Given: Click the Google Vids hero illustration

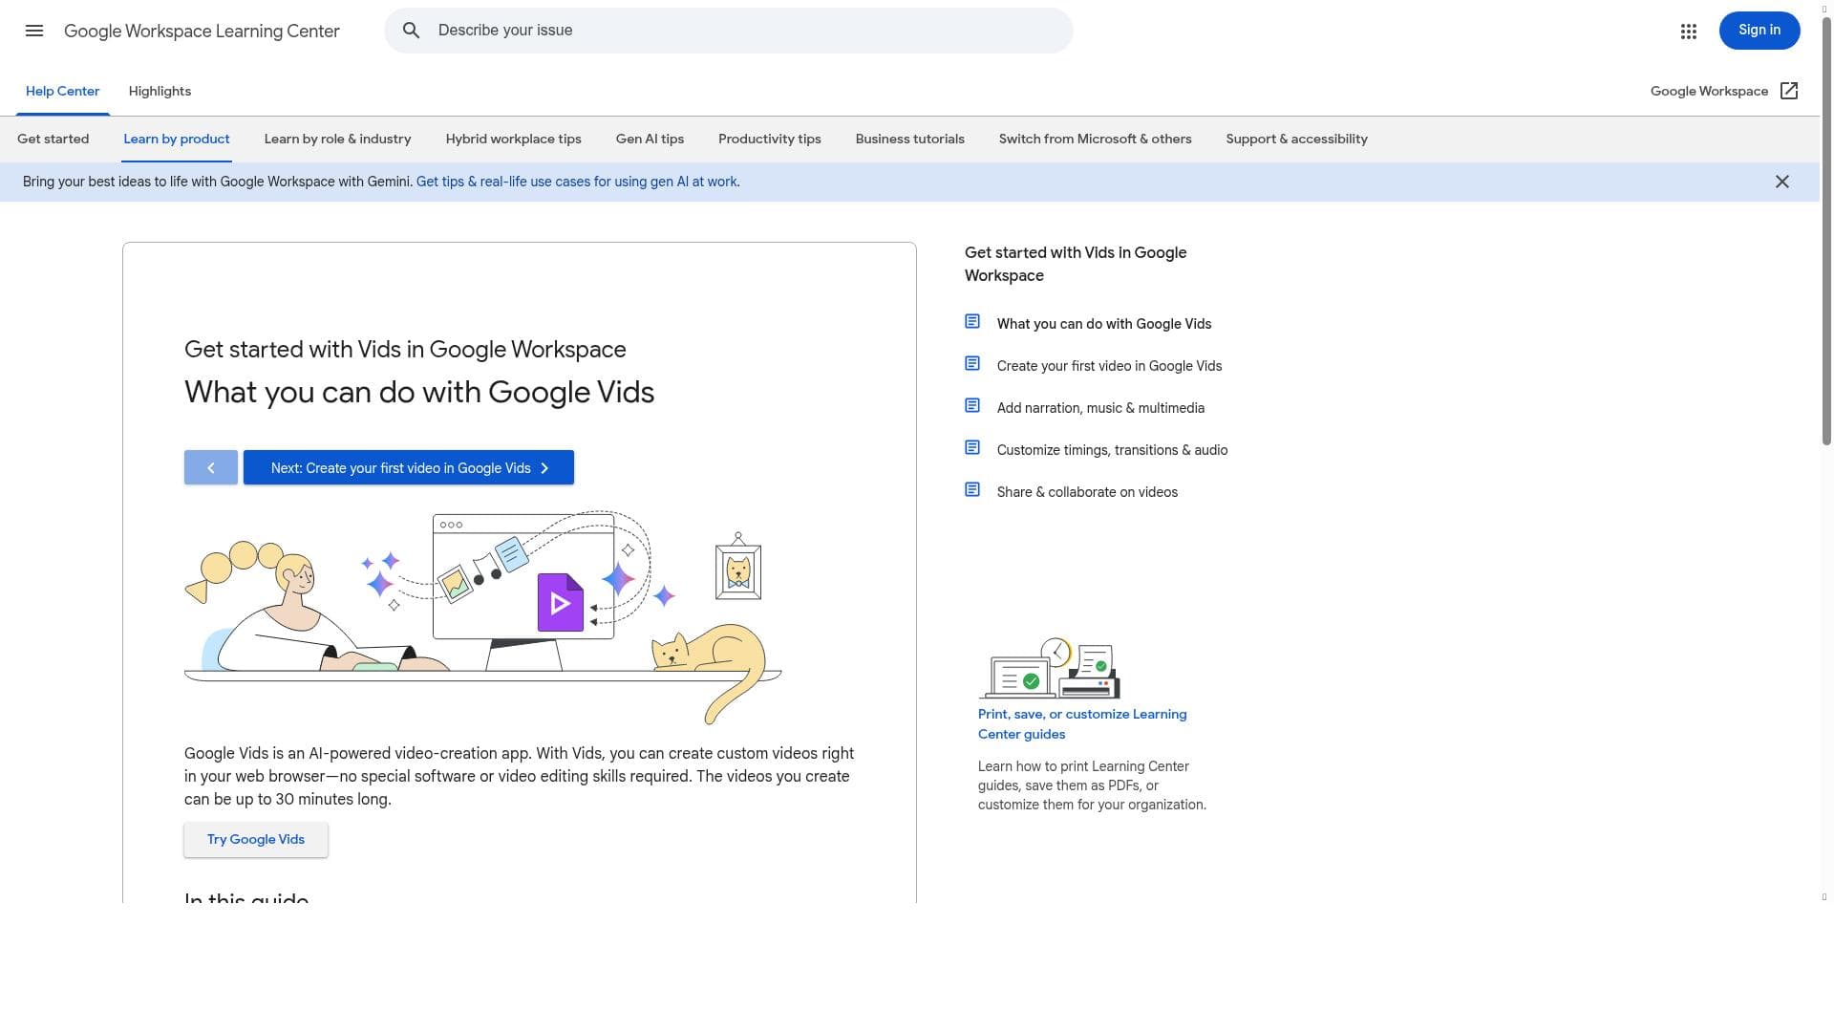Looking at the screenshot, I should [x=483, y=616].
